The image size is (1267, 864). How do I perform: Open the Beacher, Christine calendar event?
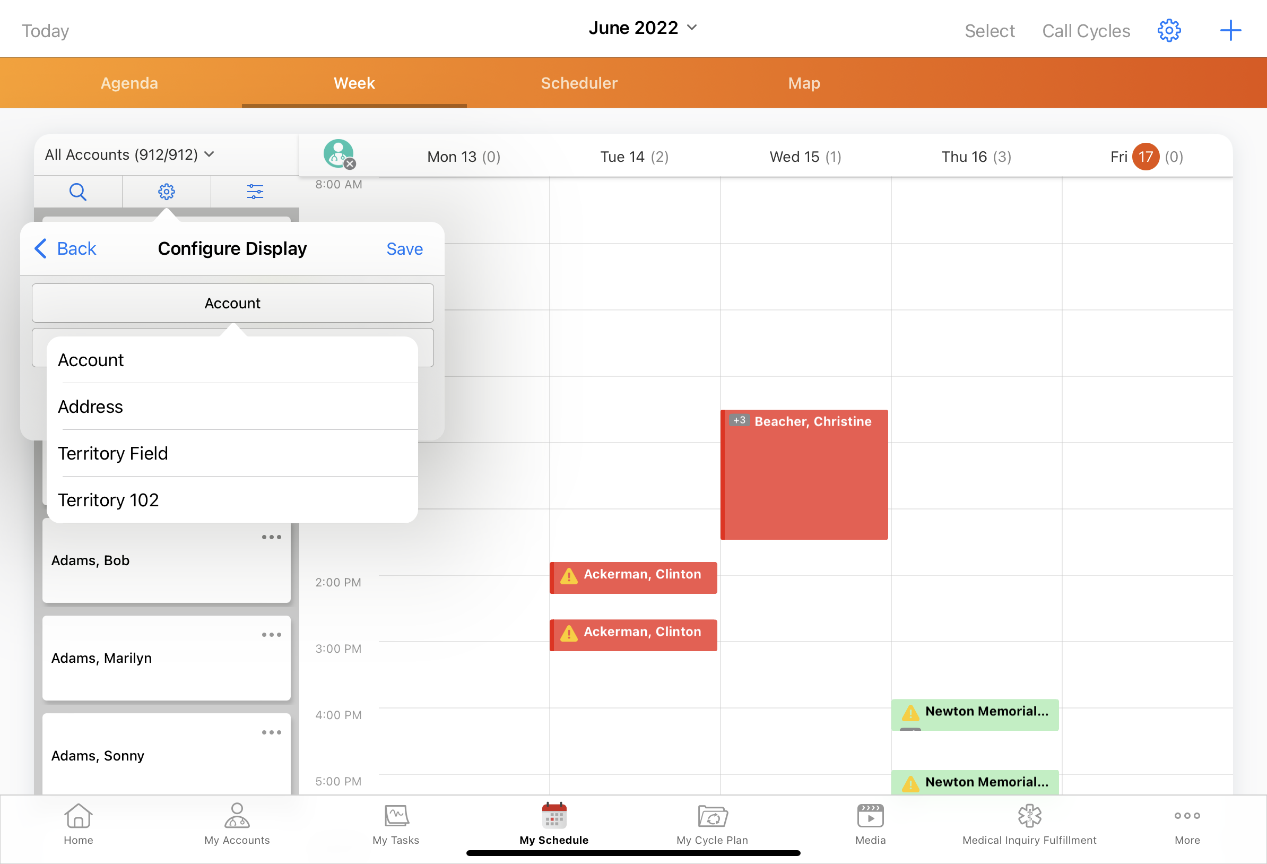point(804,474)
